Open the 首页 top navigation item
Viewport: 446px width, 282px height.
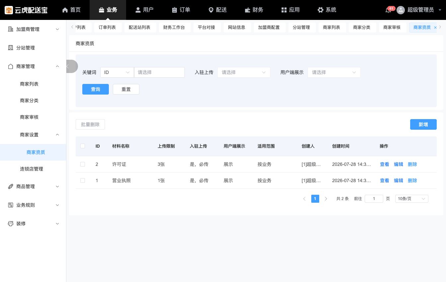(71, 10)
